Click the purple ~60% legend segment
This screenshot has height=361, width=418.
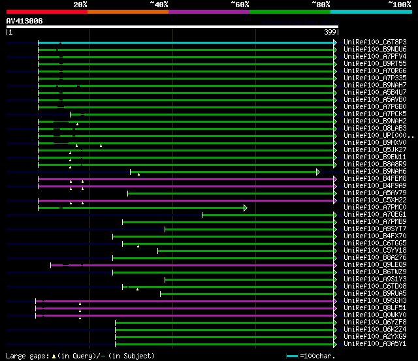tap(209, 12)
